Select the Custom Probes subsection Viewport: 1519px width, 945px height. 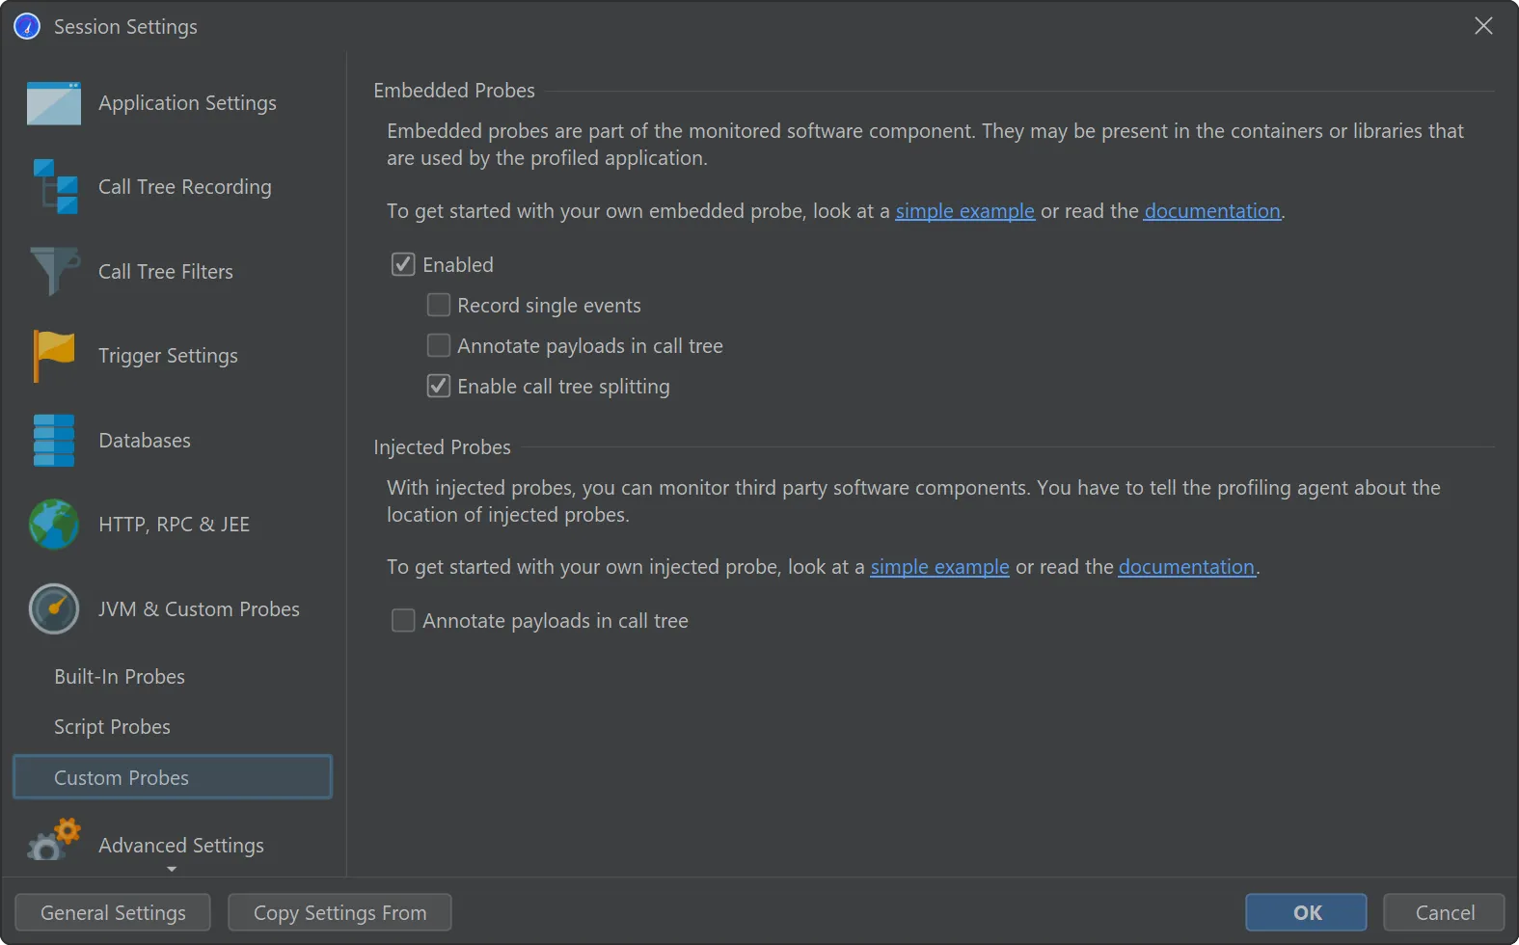[x=122, y=777]
